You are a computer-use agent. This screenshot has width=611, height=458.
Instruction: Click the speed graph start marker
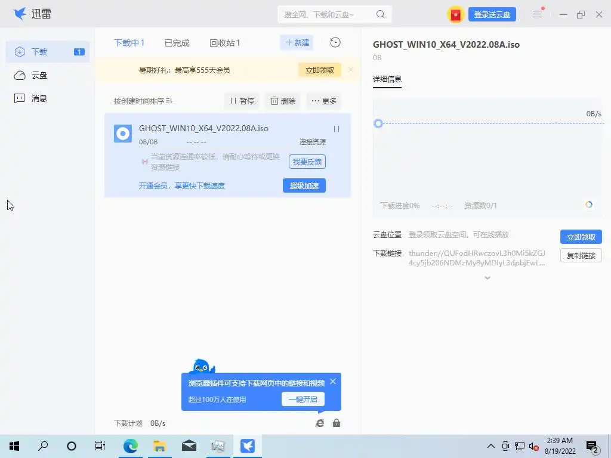point(378,123)
